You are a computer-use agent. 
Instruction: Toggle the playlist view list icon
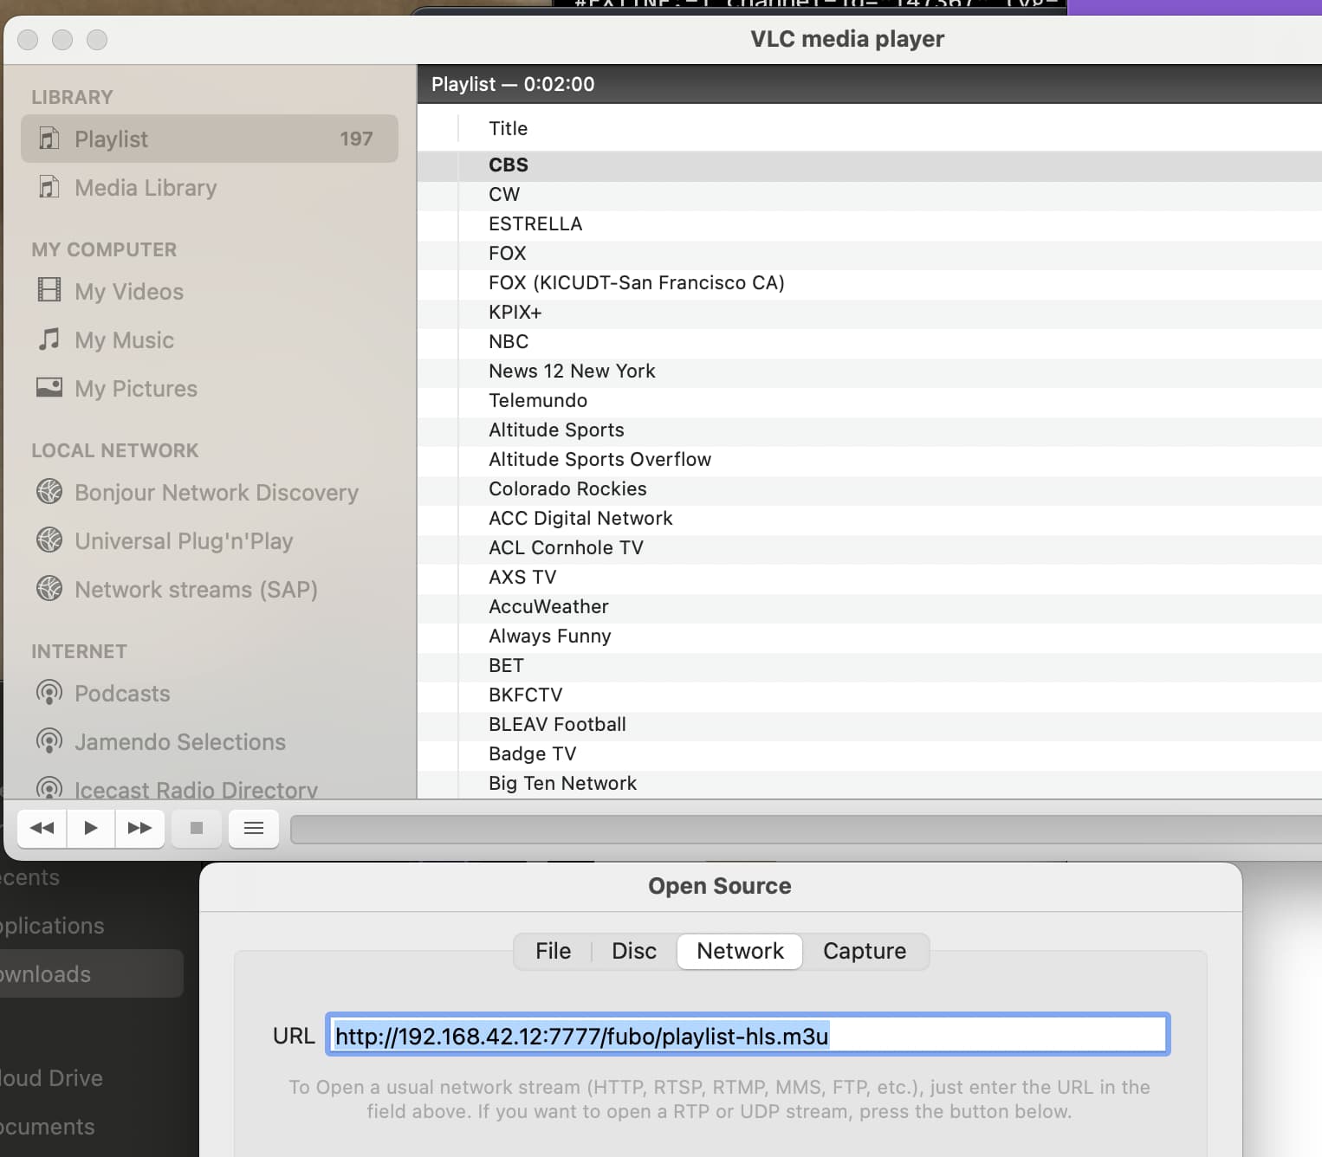click(x=254, y=828)
